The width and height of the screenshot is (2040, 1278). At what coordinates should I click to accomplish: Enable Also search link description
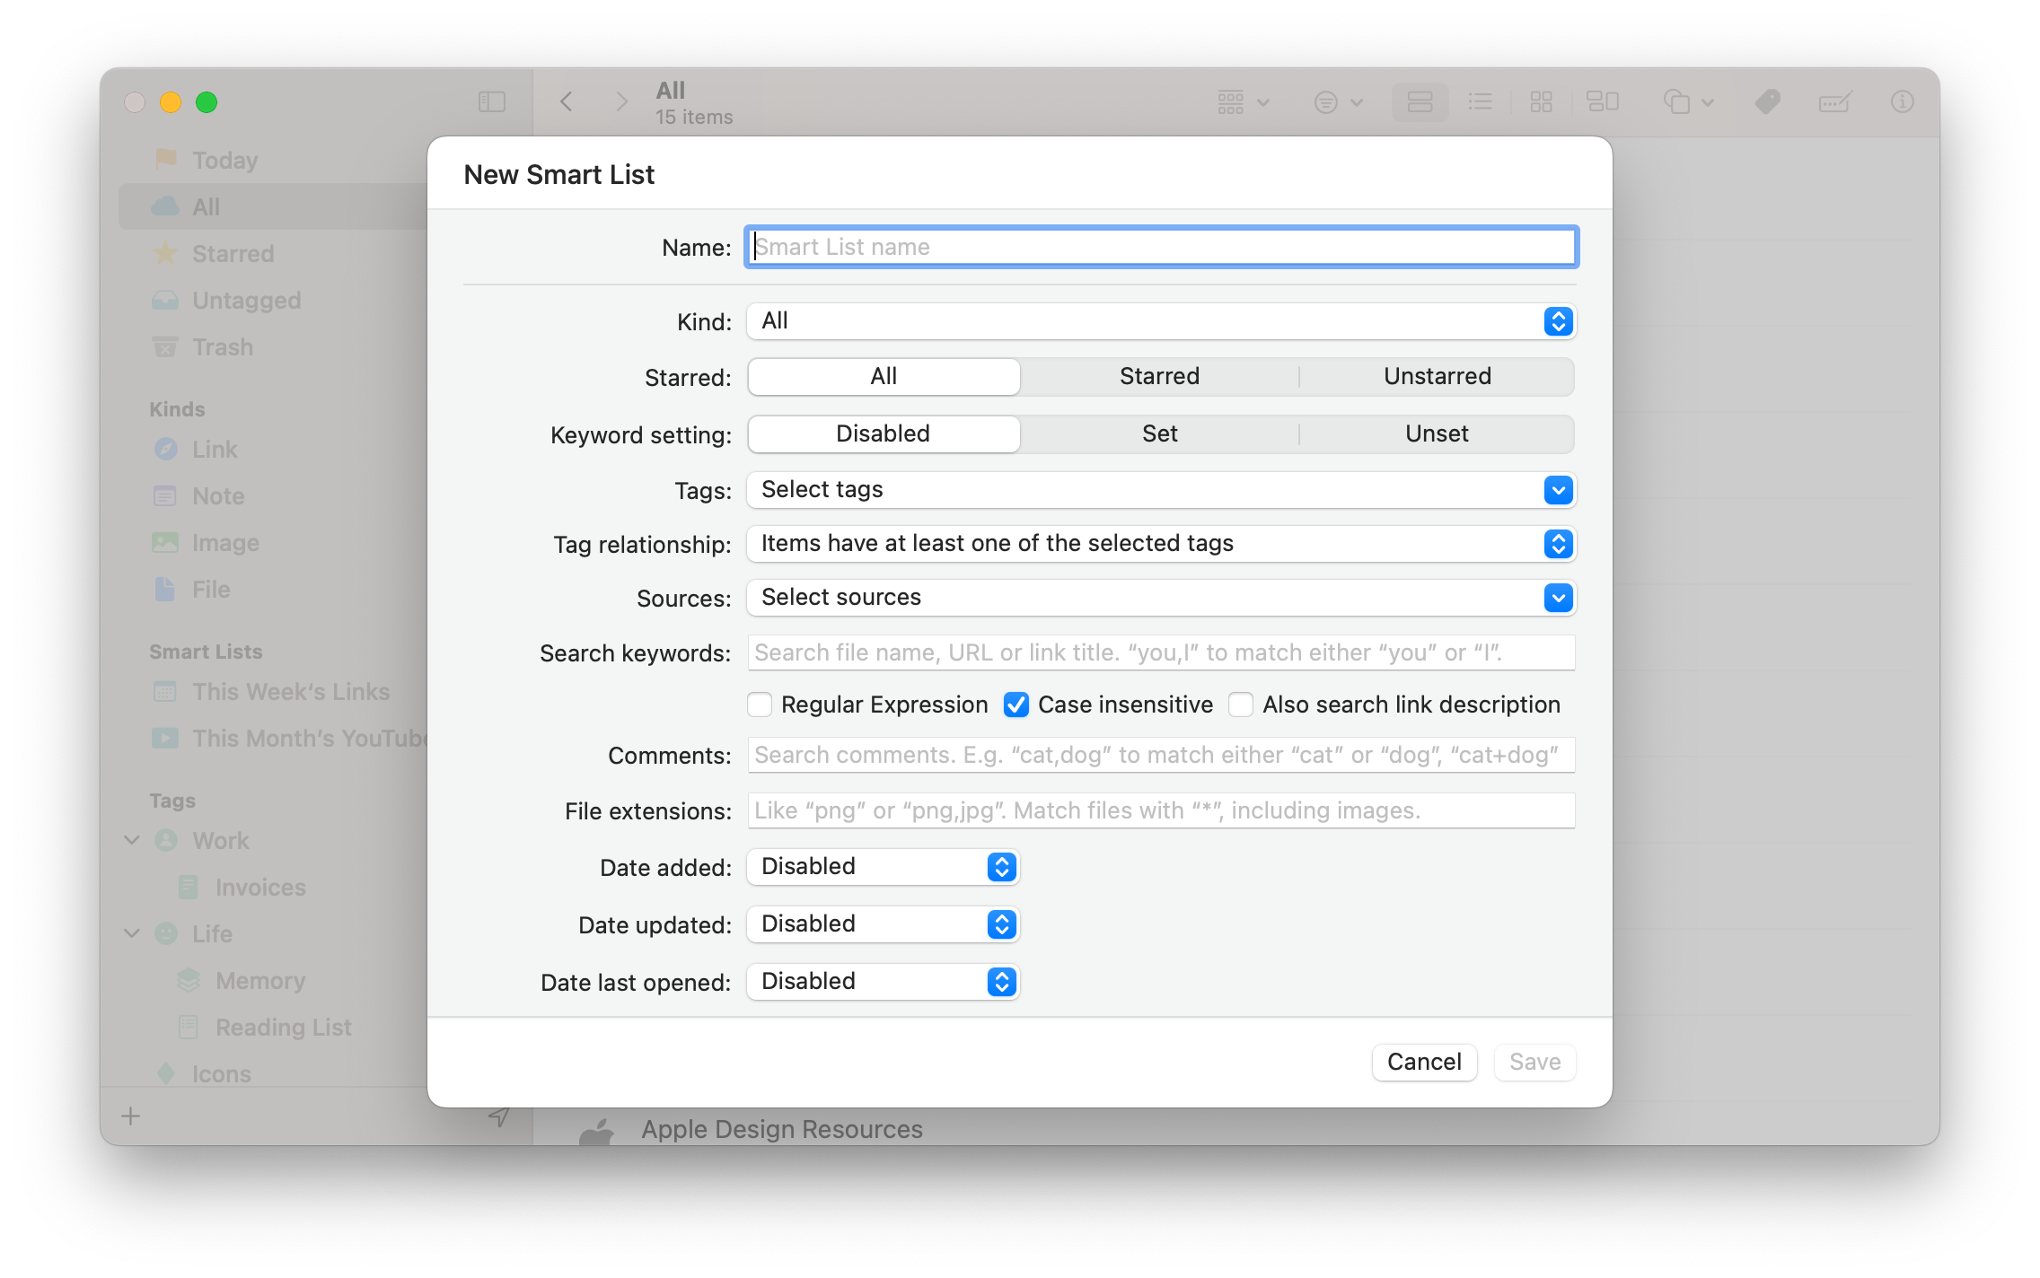click(x=1241, y=705)
